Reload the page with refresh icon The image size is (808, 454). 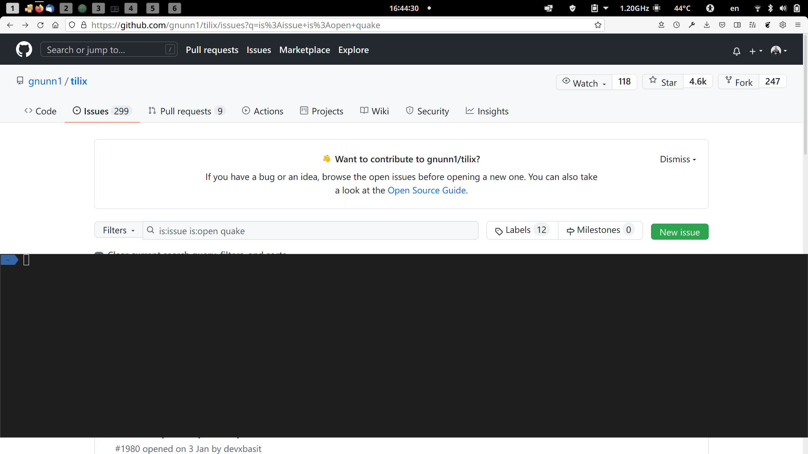pyautogui.click(x=40, y=25)
